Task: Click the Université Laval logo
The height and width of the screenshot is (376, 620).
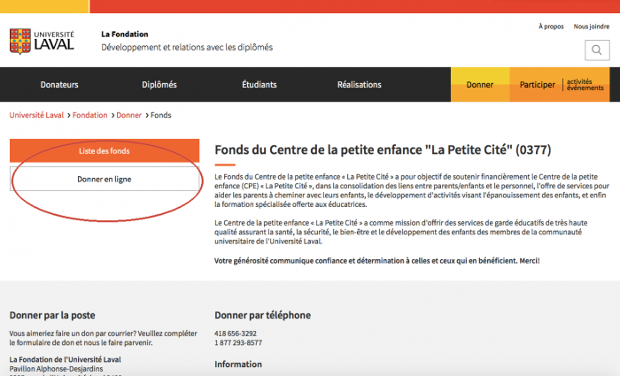Action: coord(42,41)
